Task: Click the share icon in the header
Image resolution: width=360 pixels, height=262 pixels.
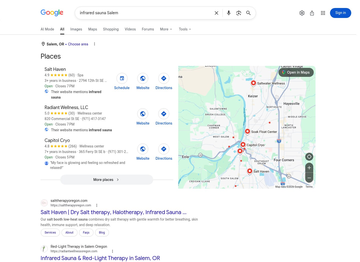Action: point(312,13)
